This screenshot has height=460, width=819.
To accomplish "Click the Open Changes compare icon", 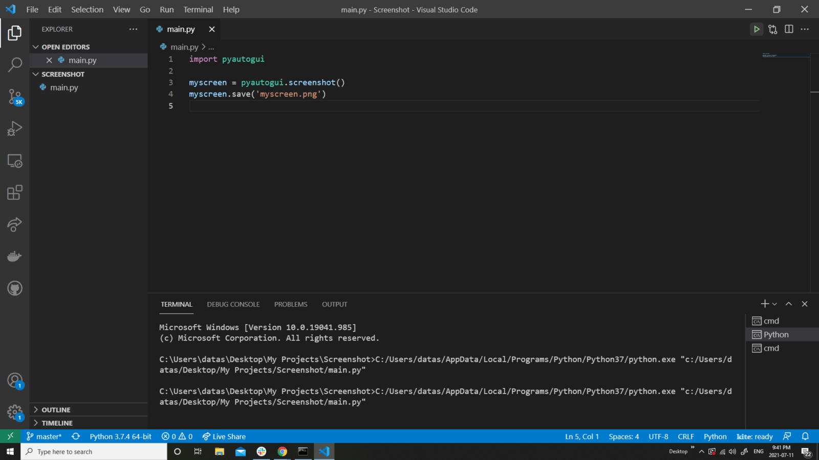I will [772, 29].
